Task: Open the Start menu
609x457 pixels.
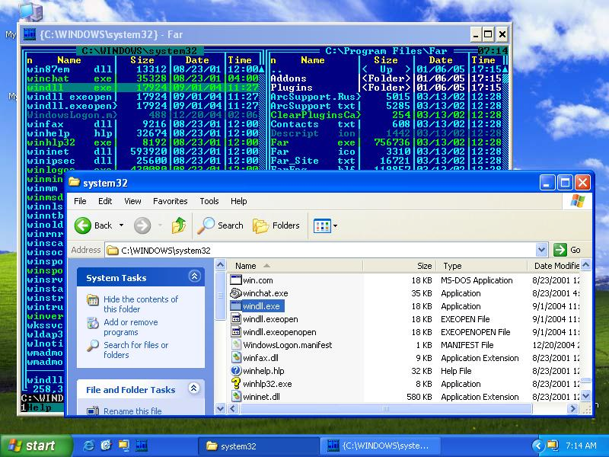Action: pos(37,446)
